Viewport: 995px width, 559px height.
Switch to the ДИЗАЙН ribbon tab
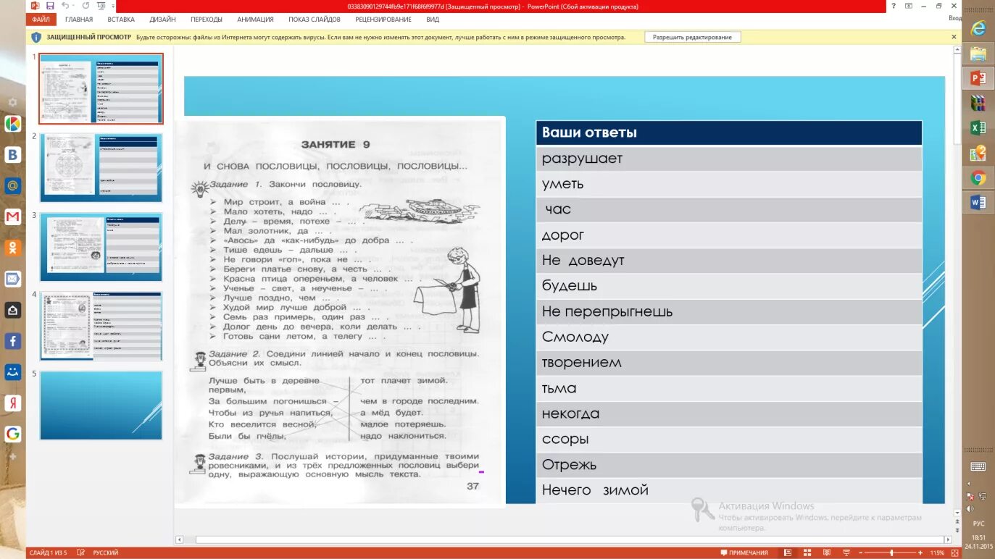click(162, 20)
